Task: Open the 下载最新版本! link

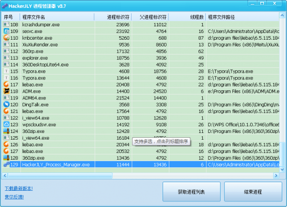Action: point(19,188)
